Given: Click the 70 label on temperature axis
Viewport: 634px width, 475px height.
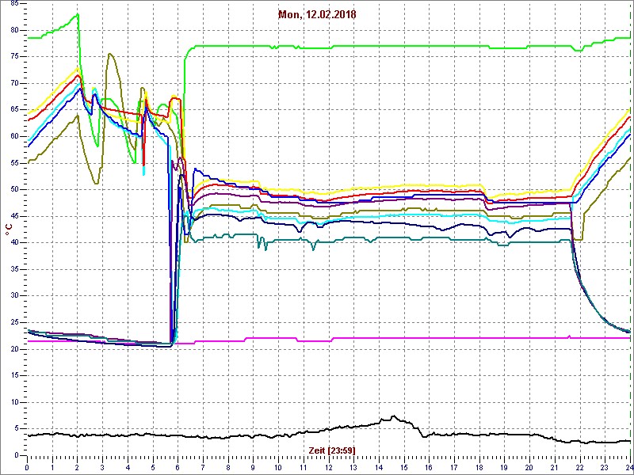Looking at the screenshot, I should pos(14,83).
